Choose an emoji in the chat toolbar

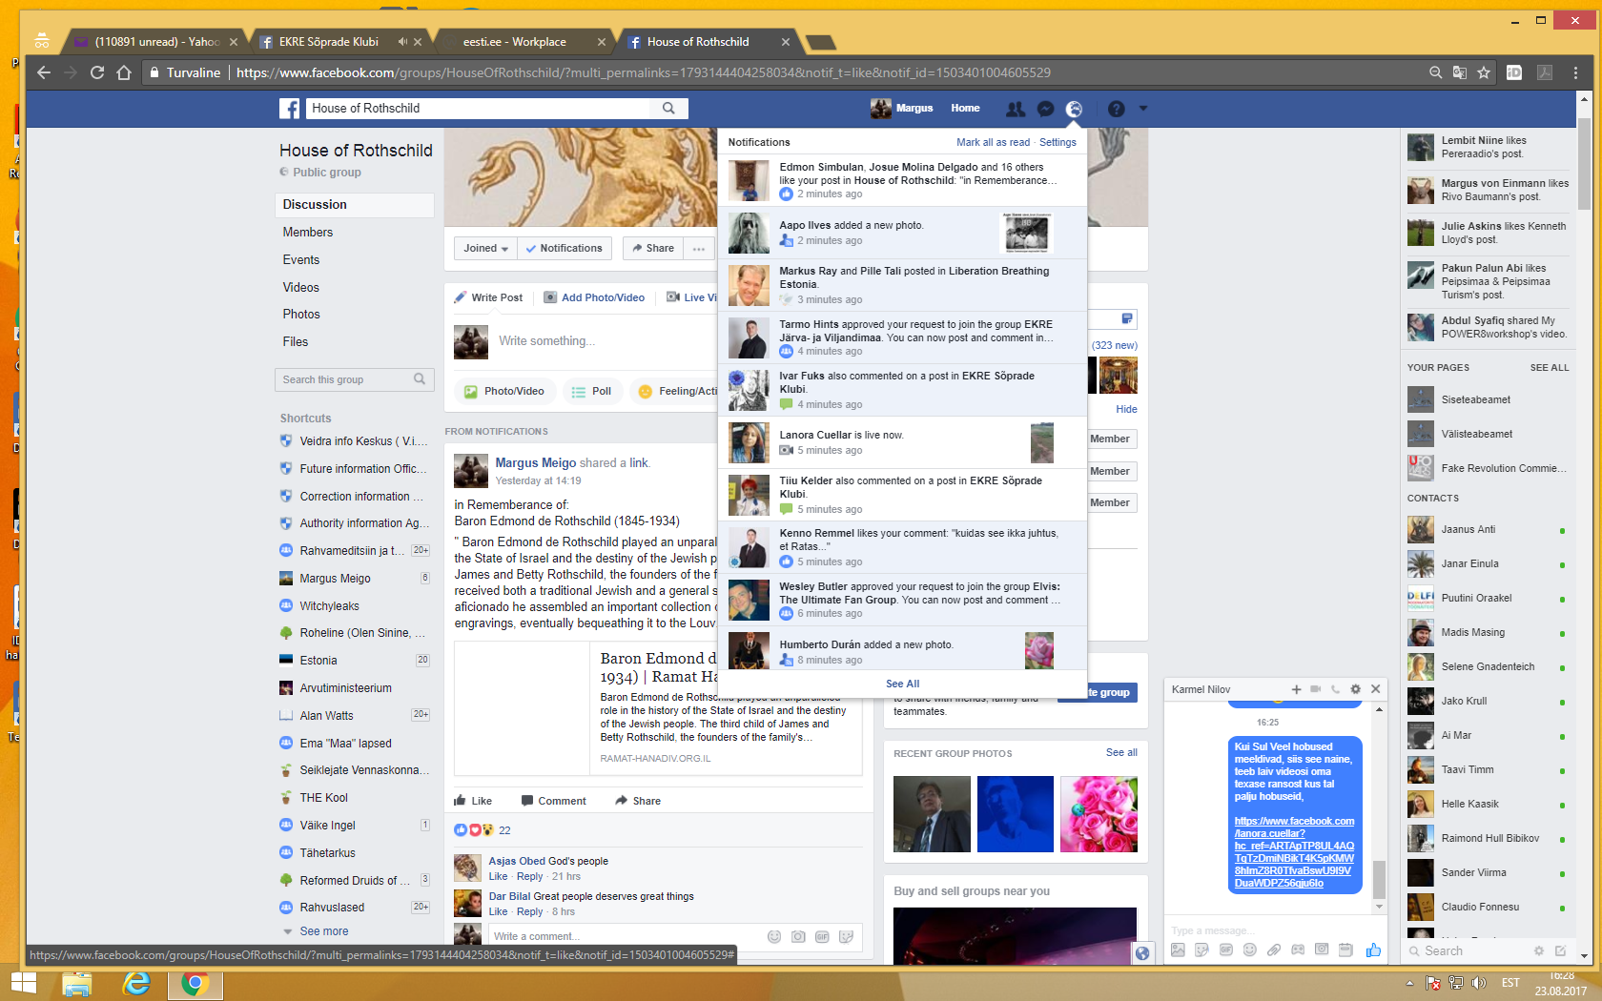click(1249, 950)
